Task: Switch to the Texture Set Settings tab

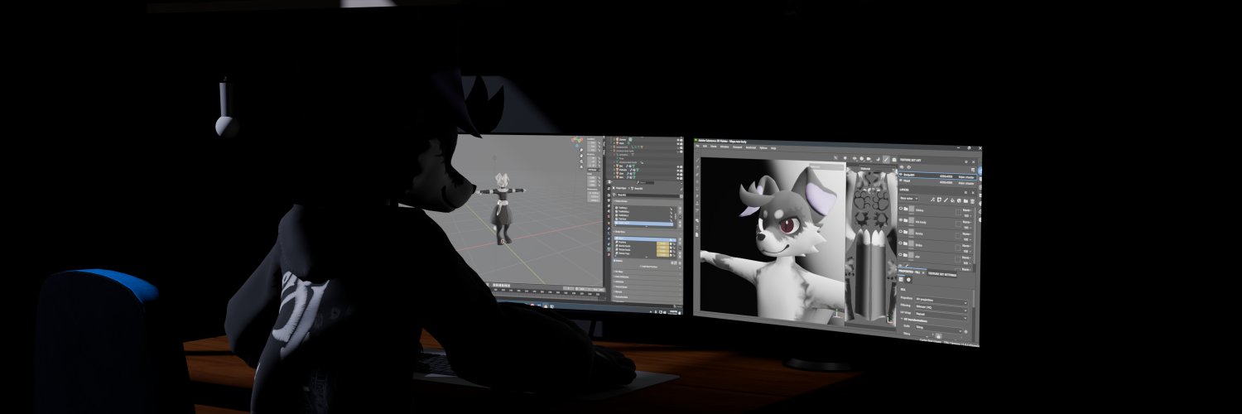Action: point(943,275)
